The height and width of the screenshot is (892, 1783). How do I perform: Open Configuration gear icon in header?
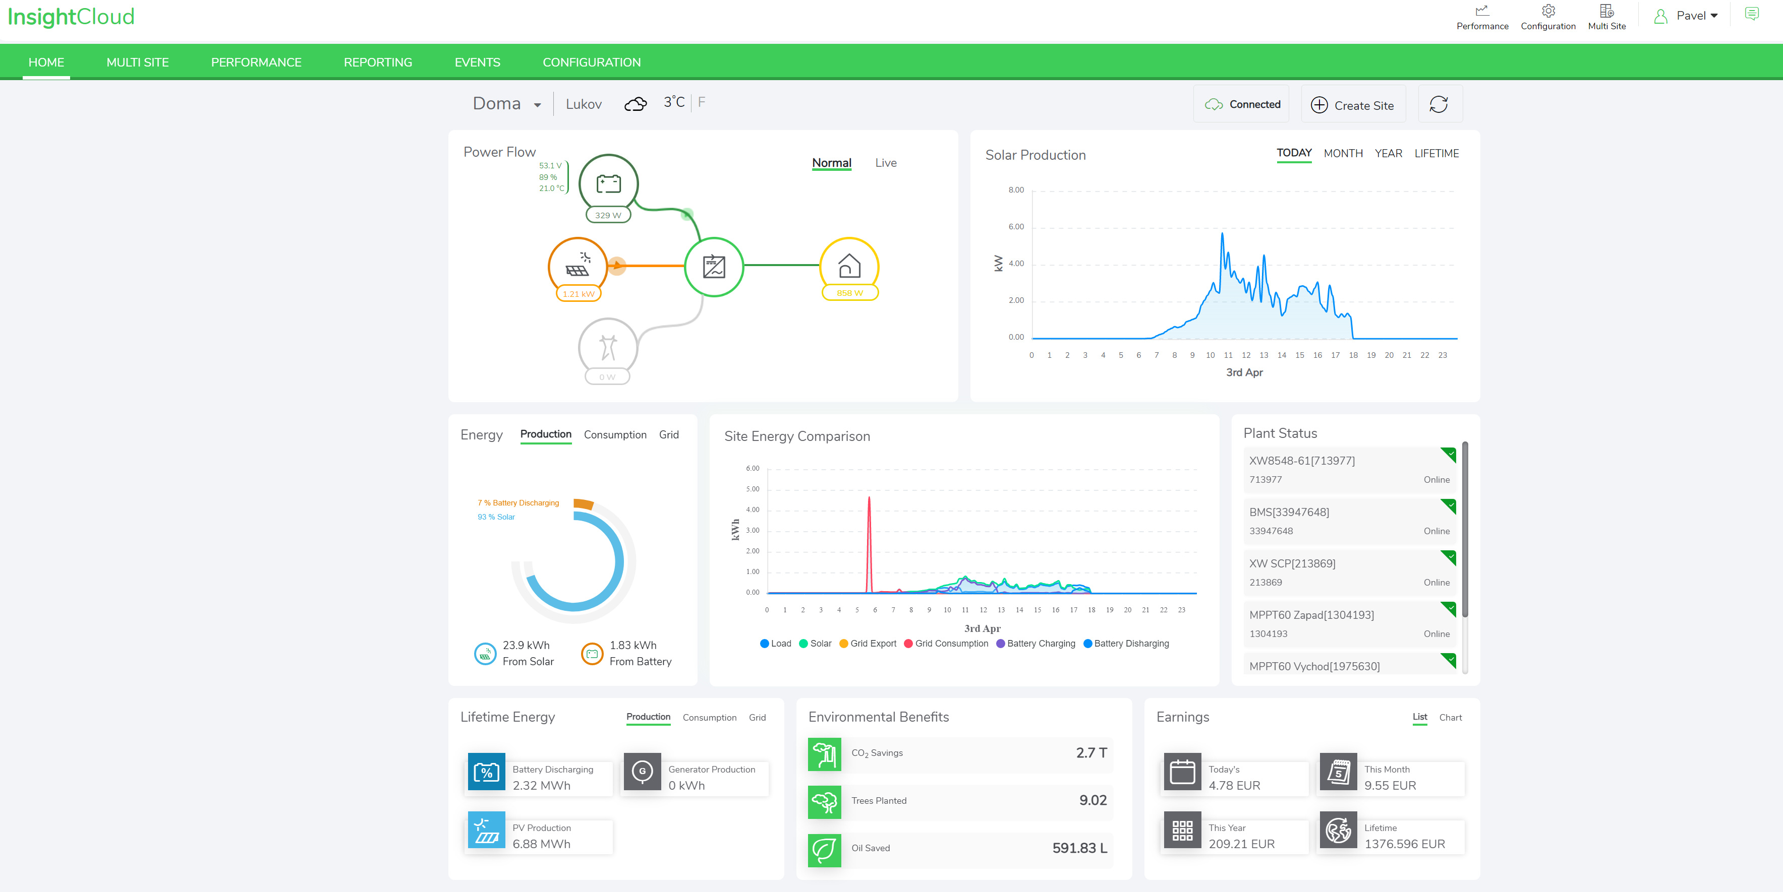coord(1547,11)
